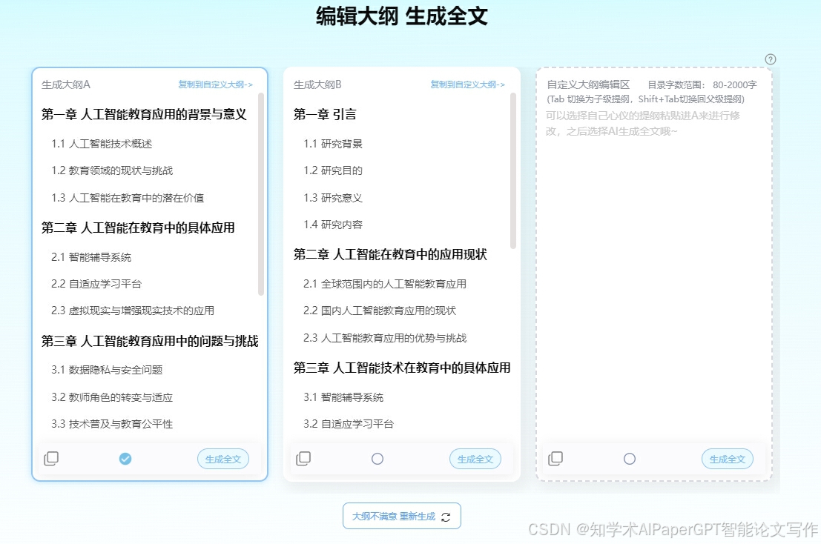Click 大纲不满意 重新生成 button

click(x=401, y=517)
